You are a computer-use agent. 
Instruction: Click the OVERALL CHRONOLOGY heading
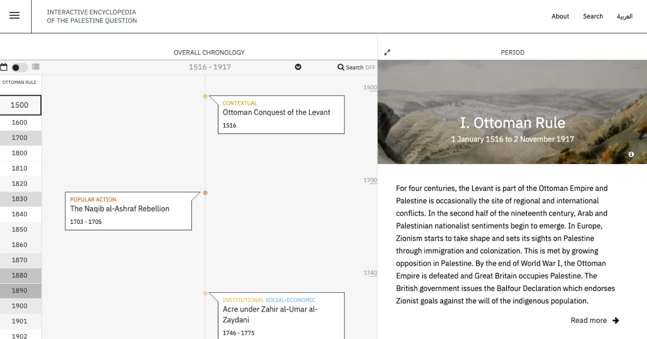[x=209, y=53]
